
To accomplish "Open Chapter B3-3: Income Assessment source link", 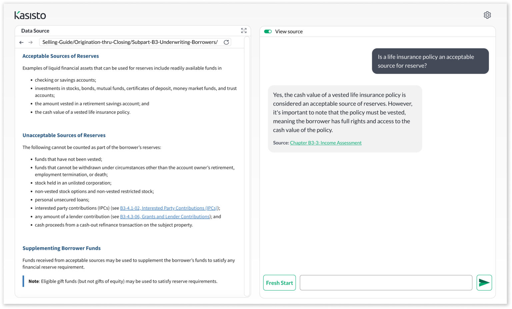I will [326, 143].
